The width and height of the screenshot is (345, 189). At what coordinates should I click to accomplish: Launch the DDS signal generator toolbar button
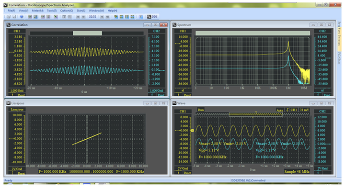pos(152,16)
